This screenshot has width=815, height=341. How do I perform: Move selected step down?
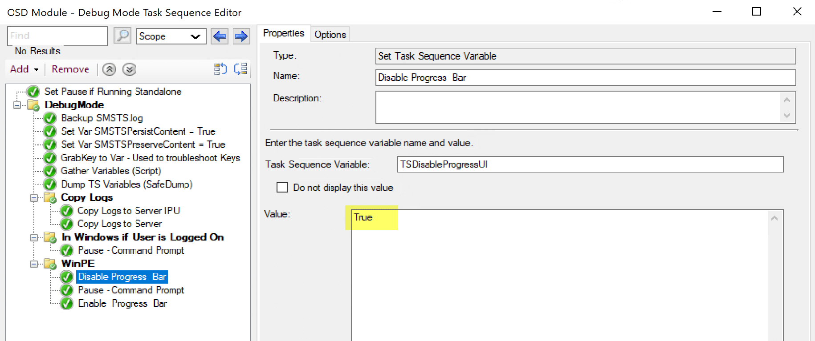point(129,69)
